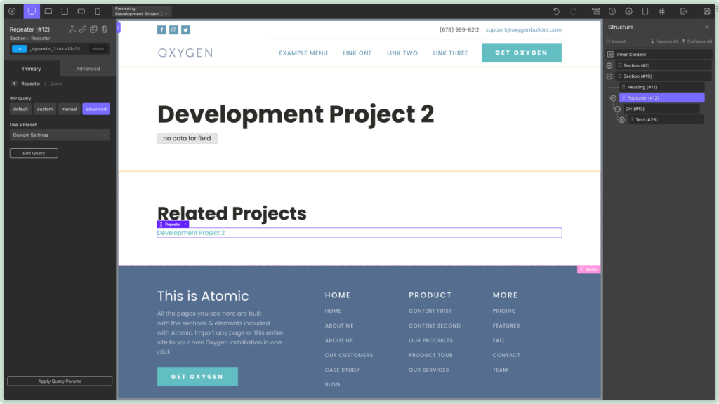
Task: Undo the last change
Action: coord(556,11)
